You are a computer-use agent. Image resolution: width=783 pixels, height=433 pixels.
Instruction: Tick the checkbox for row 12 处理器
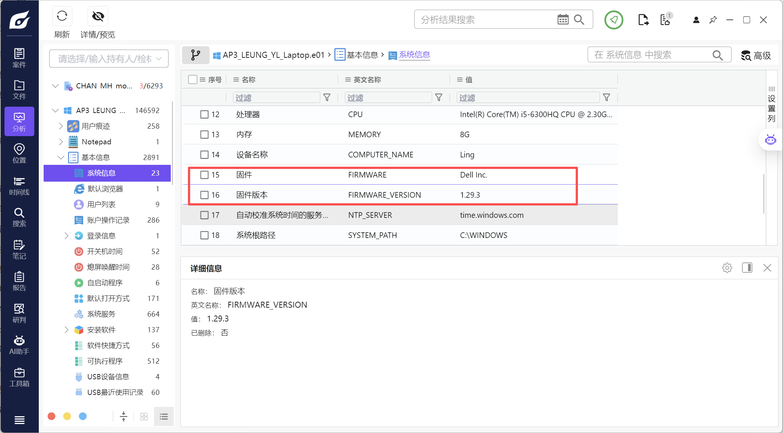pyautogui.click(x=204, y=114)
